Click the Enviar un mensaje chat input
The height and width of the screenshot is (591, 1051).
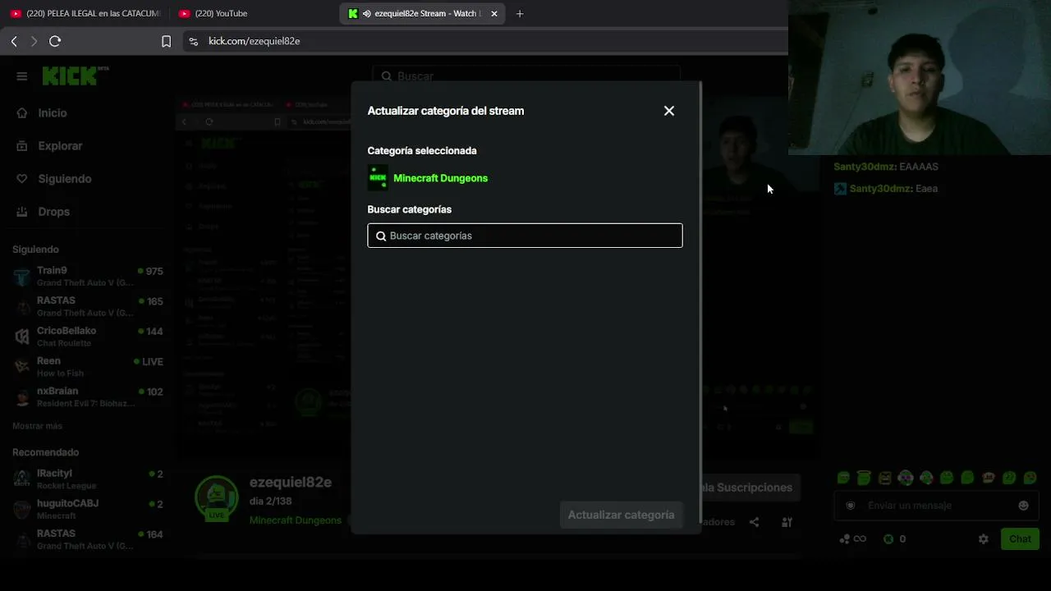point(936,506)
